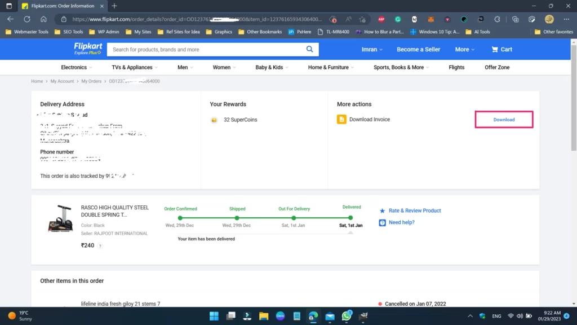
Task: Click Become a Seller link
Action: (x=418, y=50)
